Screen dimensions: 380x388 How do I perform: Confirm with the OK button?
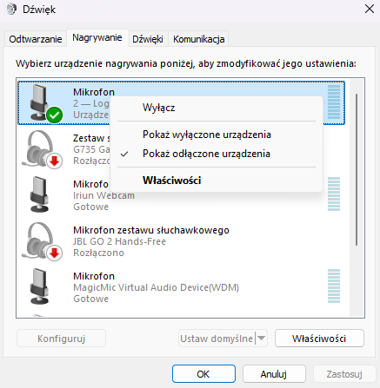[x=203, y=374]
